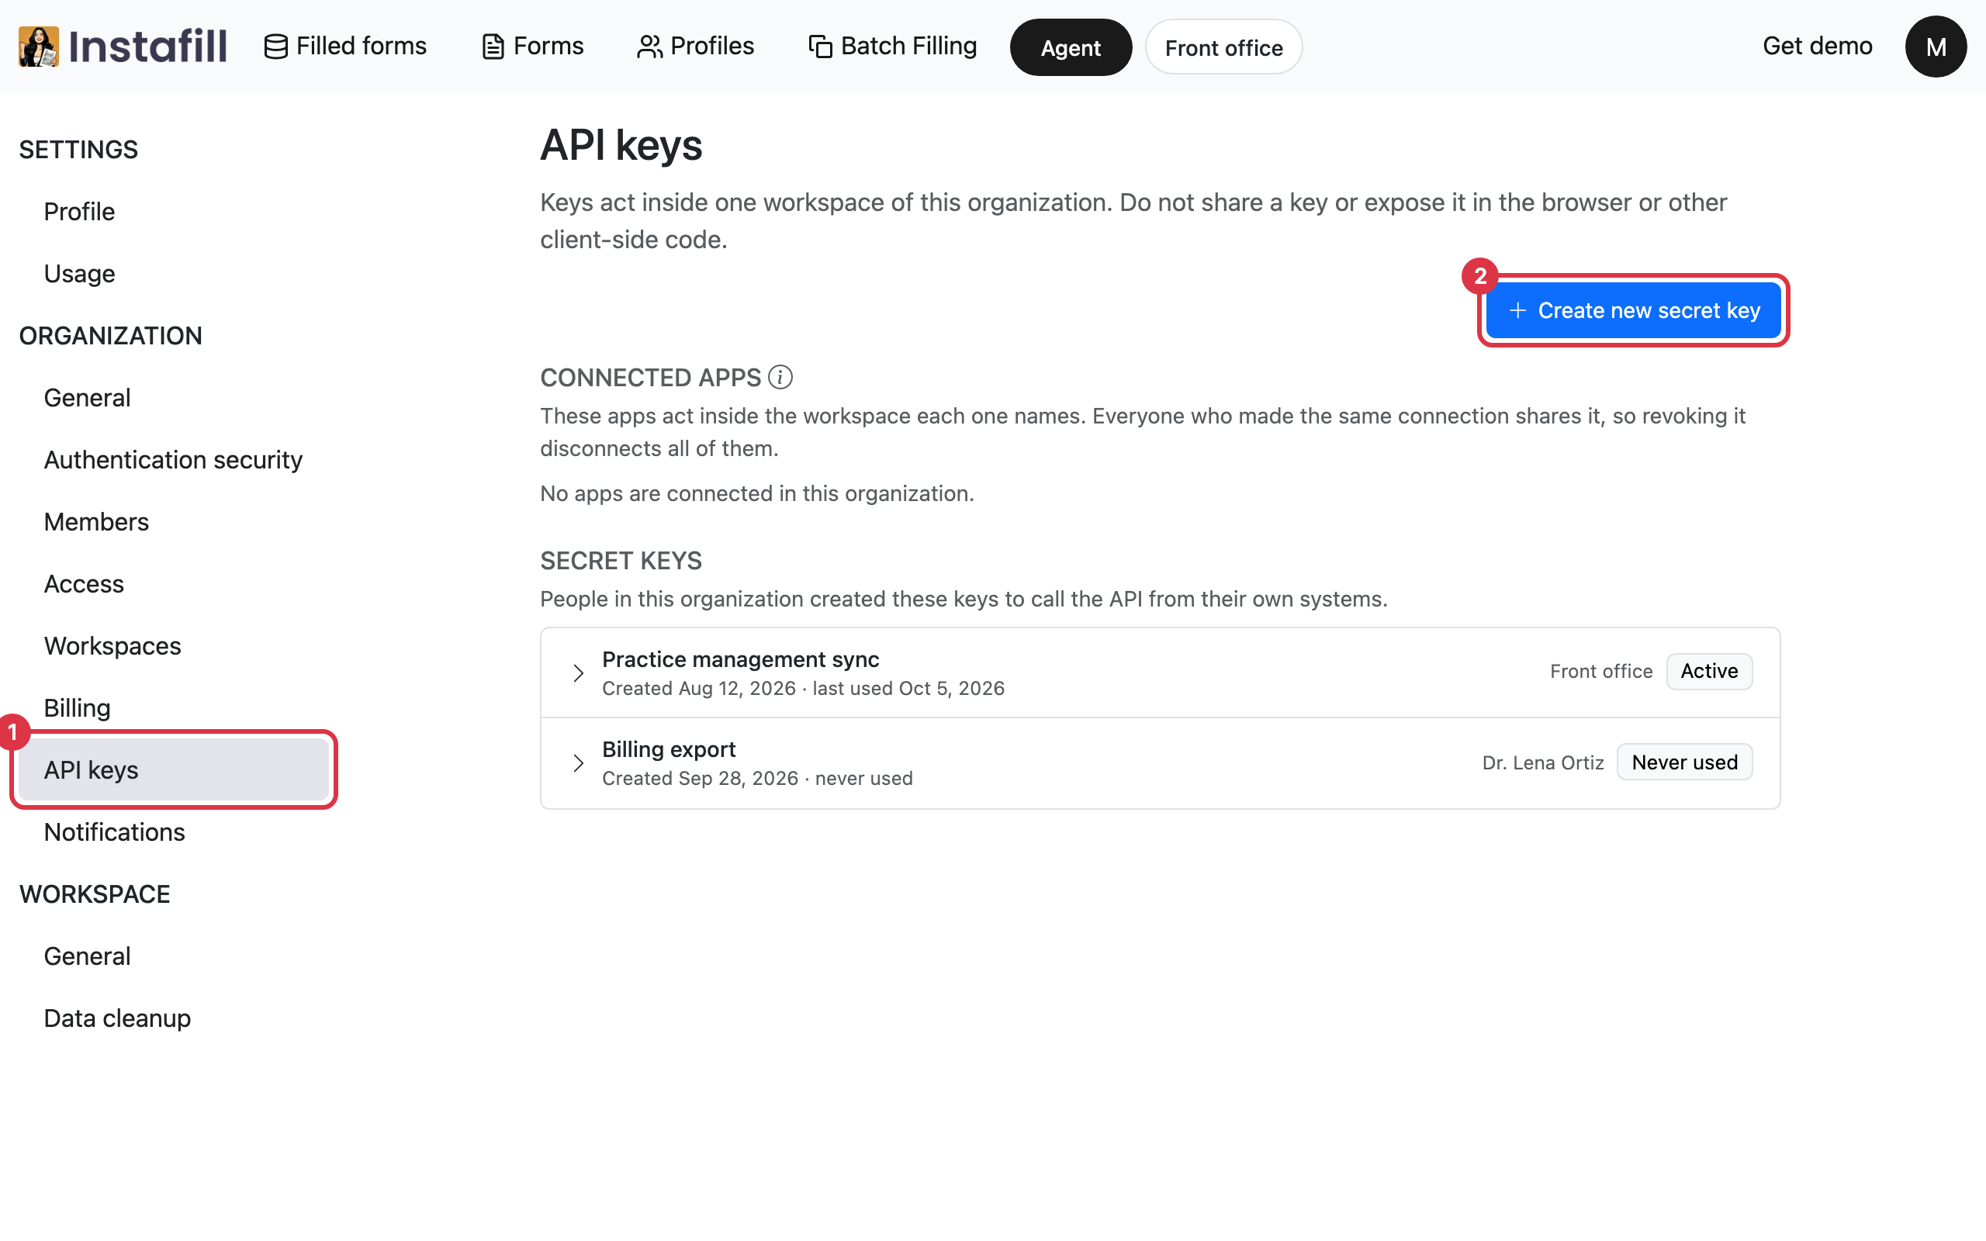Click the Connected Apps info icon
This screenshot has width=1986, height=1241.
pyautogui.click(x=780, y=378)
